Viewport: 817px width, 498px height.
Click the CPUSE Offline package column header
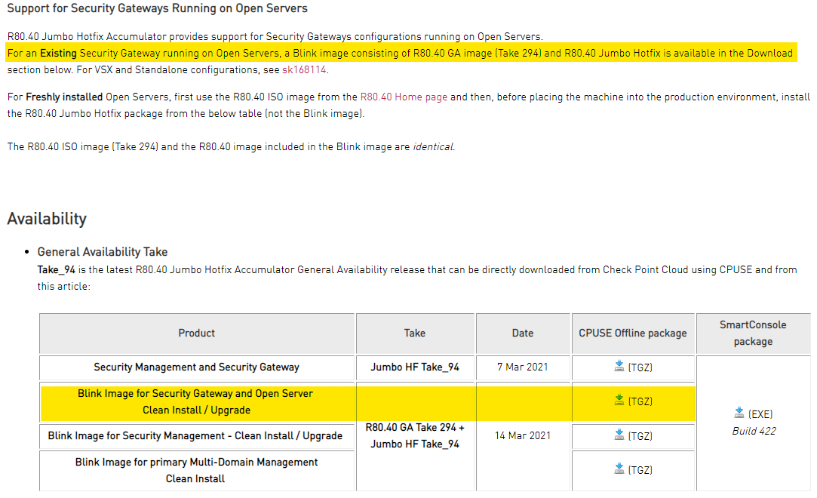632,333
